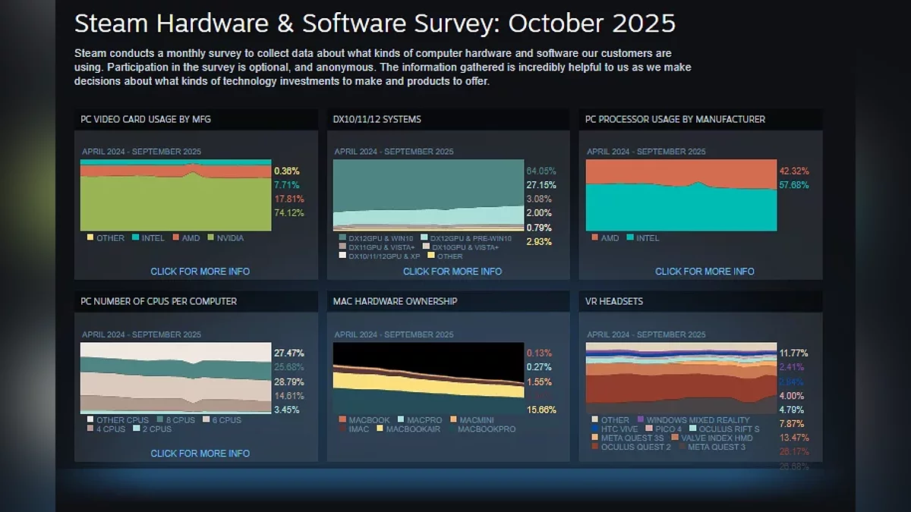This screenshot has height=512, width=911.
Task: Open more info for number of CPUs per computer
Action: click(200, 454)
